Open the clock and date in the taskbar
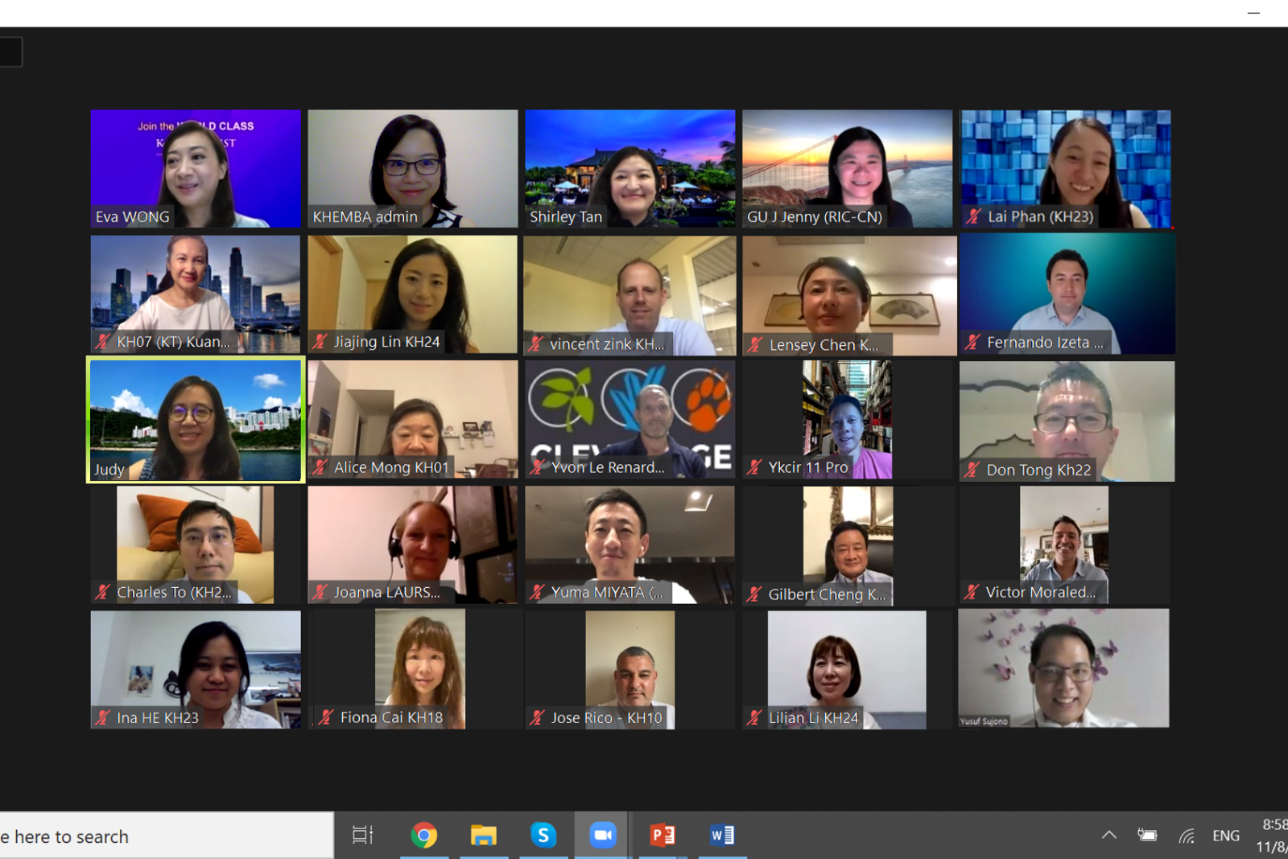1288x859 pixels. tap(1272, 836)
